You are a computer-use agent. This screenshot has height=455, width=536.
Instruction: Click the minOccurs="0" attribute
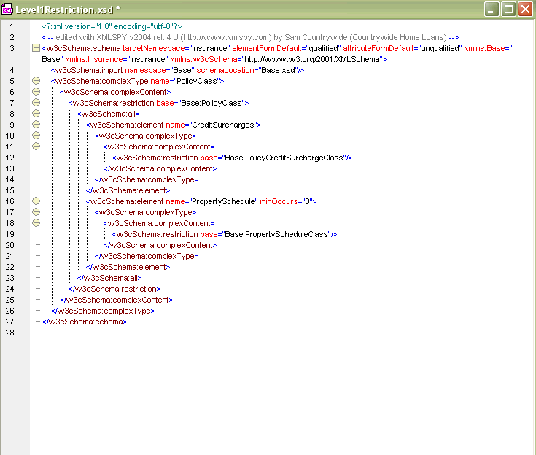285,201
